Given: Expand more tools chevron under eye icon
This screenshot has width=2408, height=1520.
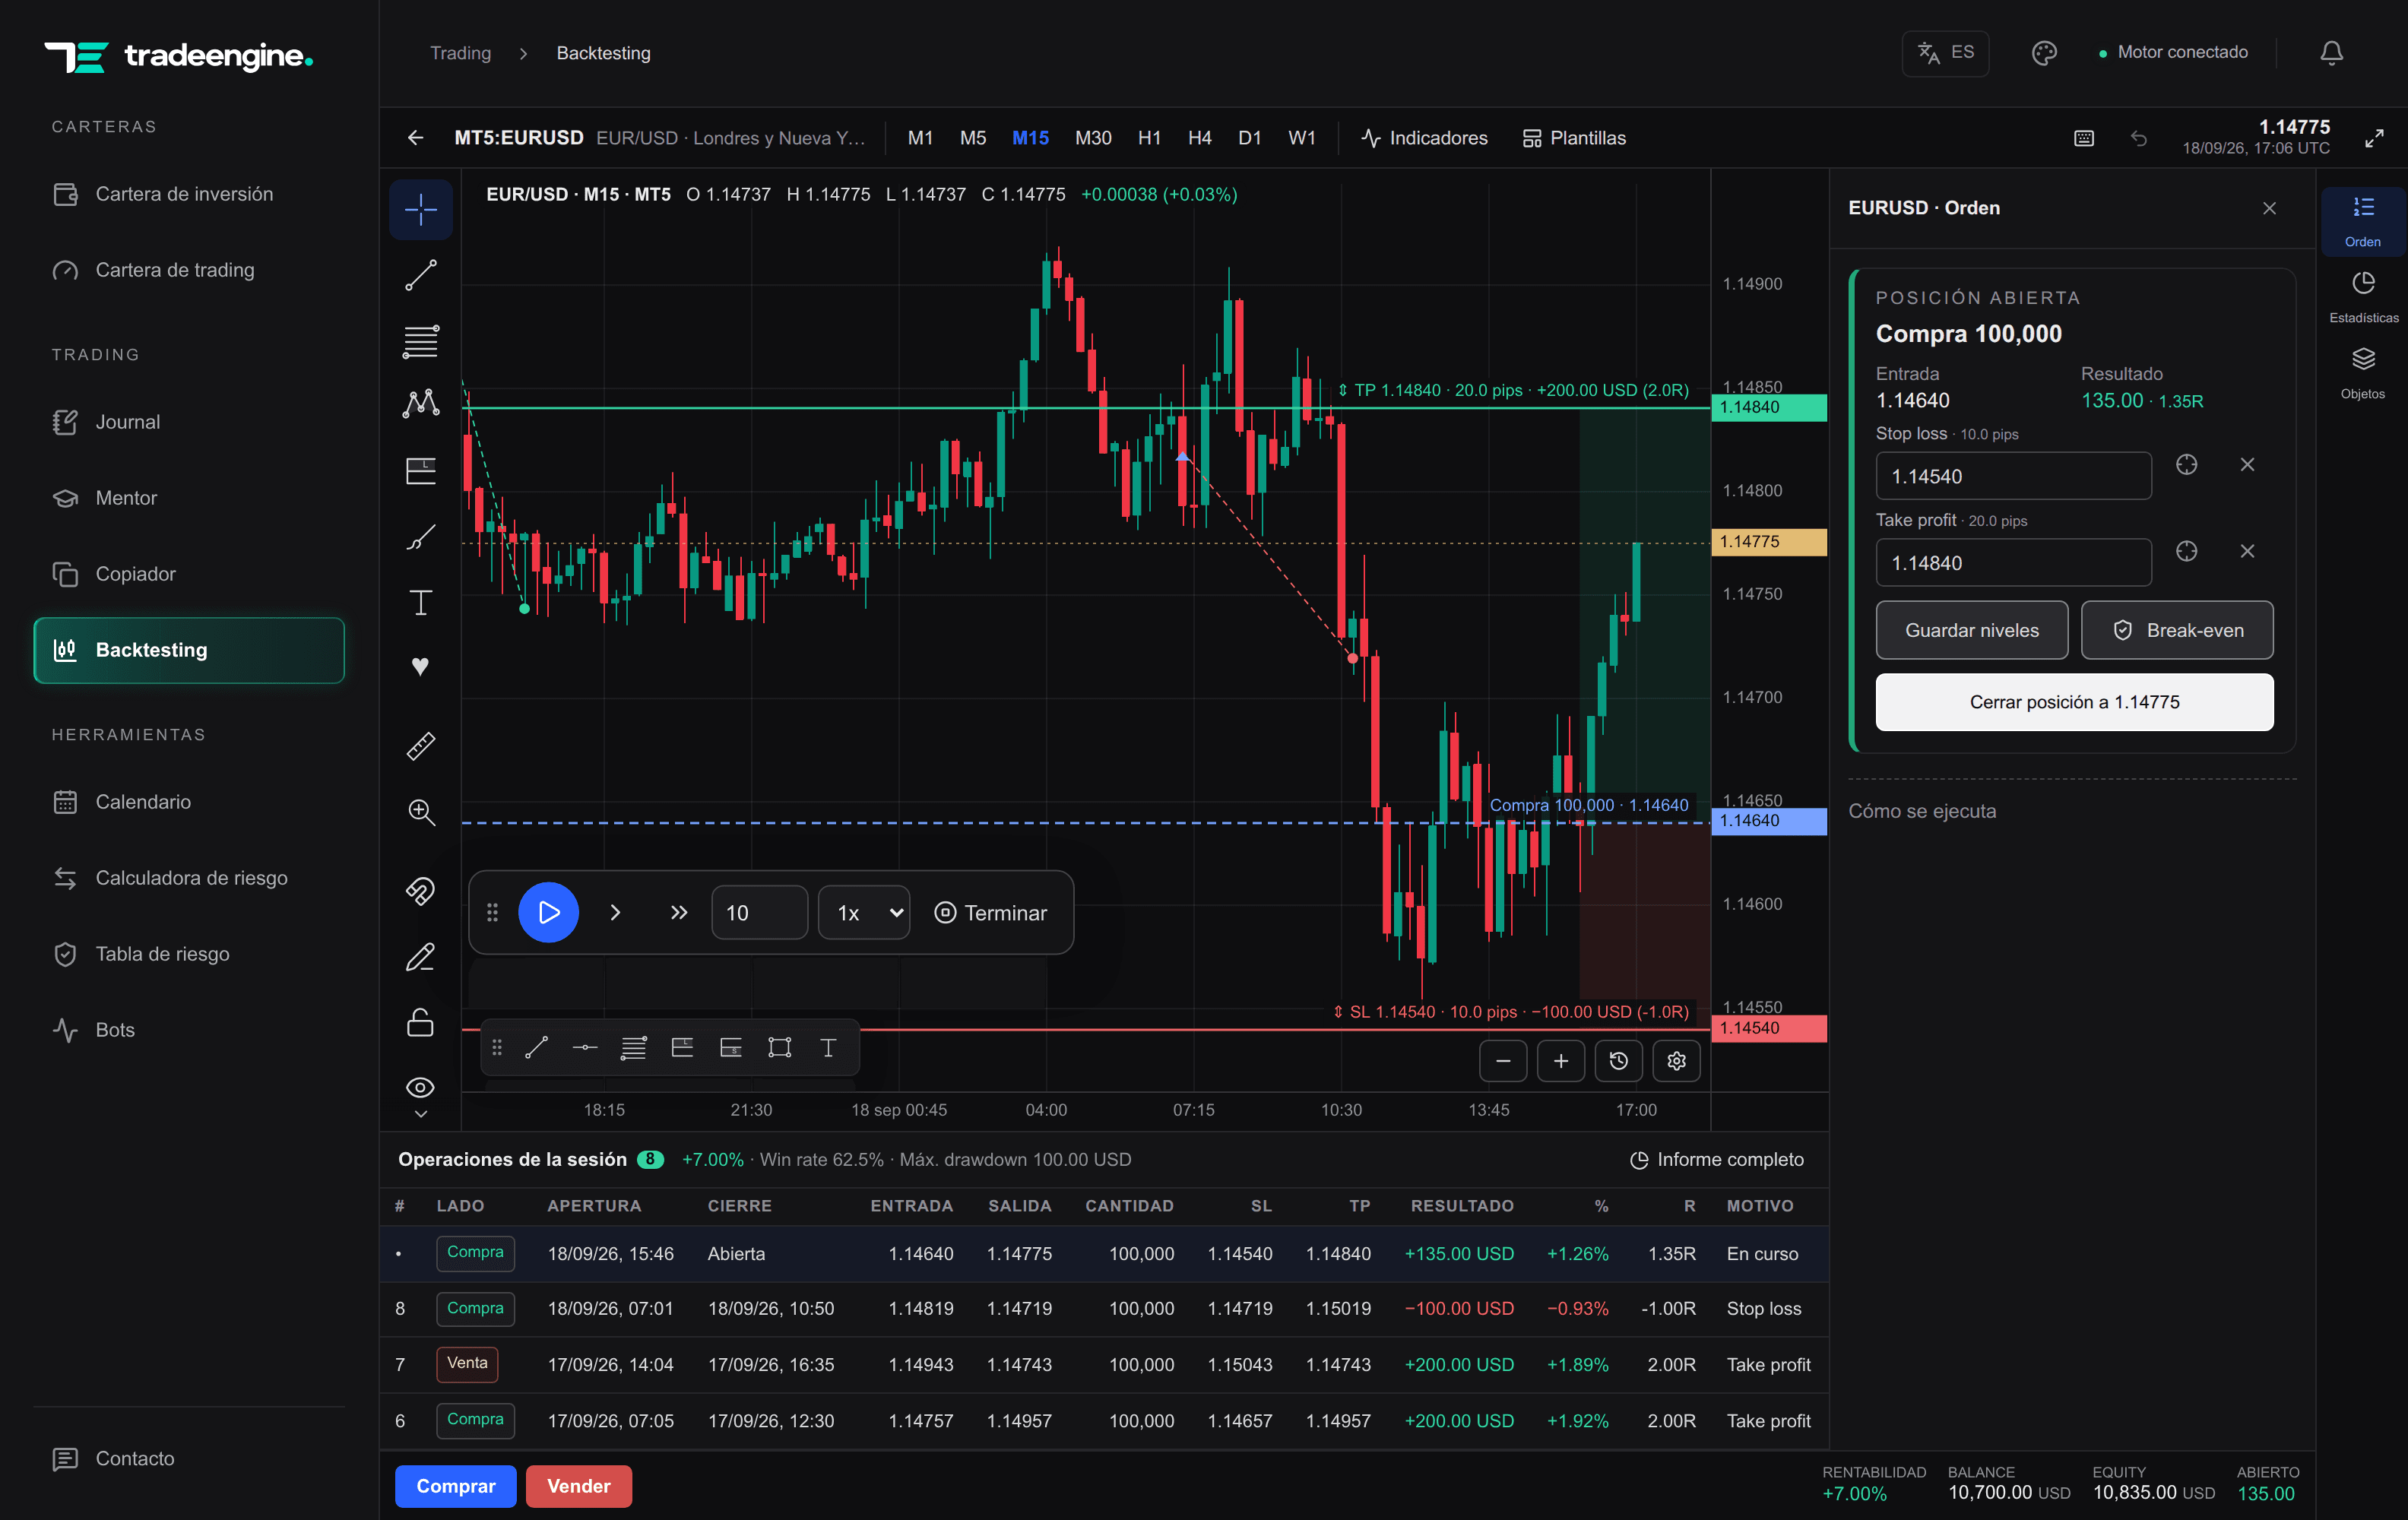Looking at the screenshot, I should [x=420, y=1114].
